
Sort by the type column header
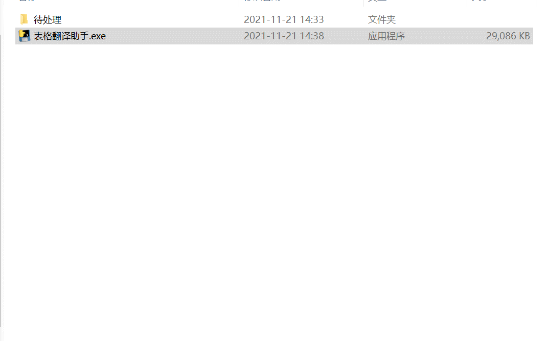coord(415,1)
